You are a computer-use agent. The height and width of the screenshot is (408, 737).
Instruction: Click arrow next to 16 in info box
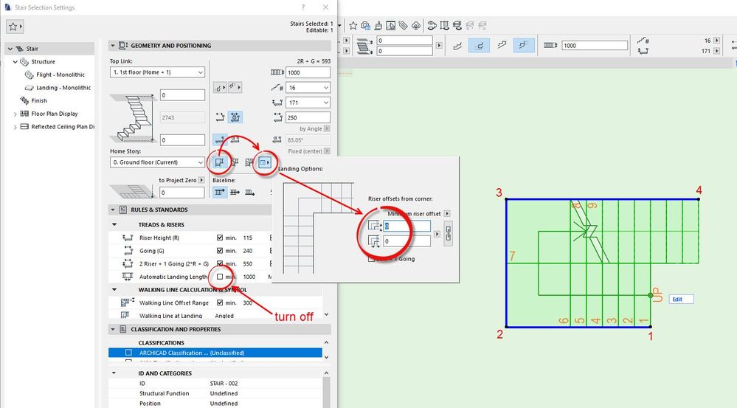point(716,41)
